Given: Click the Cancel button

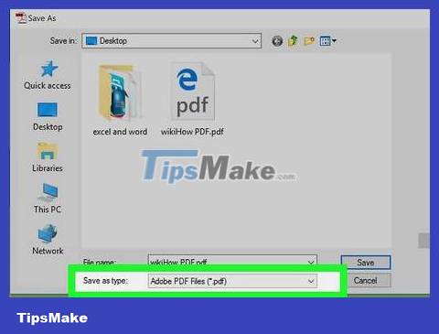Looking at the screenshot, I should click(366, 281).
